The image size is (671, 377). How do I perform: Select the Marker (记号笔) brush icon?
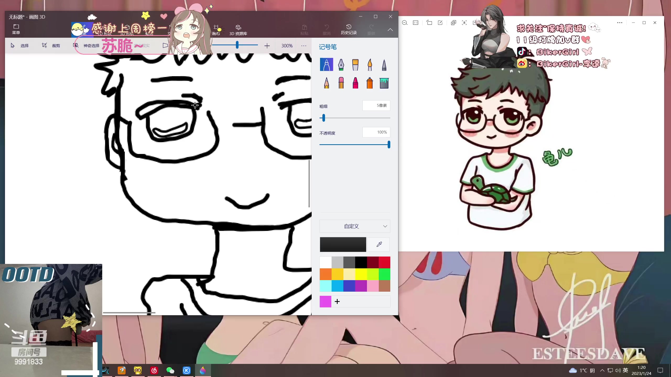[x=326, y=64]
